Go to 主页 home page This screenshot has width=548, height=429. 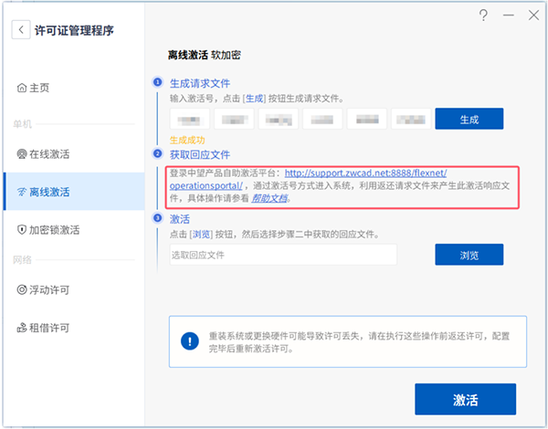pyautogui.click(x=33, y=88)
